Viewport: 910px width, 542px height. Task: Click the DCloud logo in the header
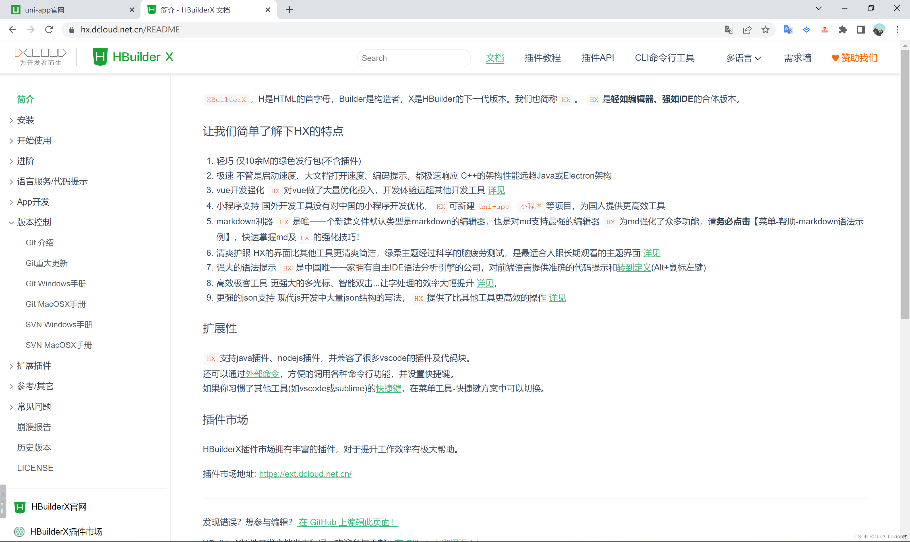click(x=40, y=57)
